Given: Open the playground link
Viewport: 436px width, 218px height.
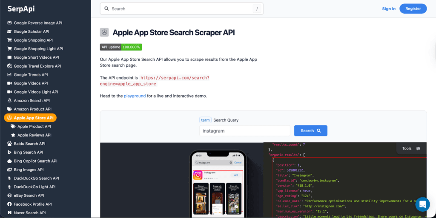Looking at the screenshot, I should [135, 96].
